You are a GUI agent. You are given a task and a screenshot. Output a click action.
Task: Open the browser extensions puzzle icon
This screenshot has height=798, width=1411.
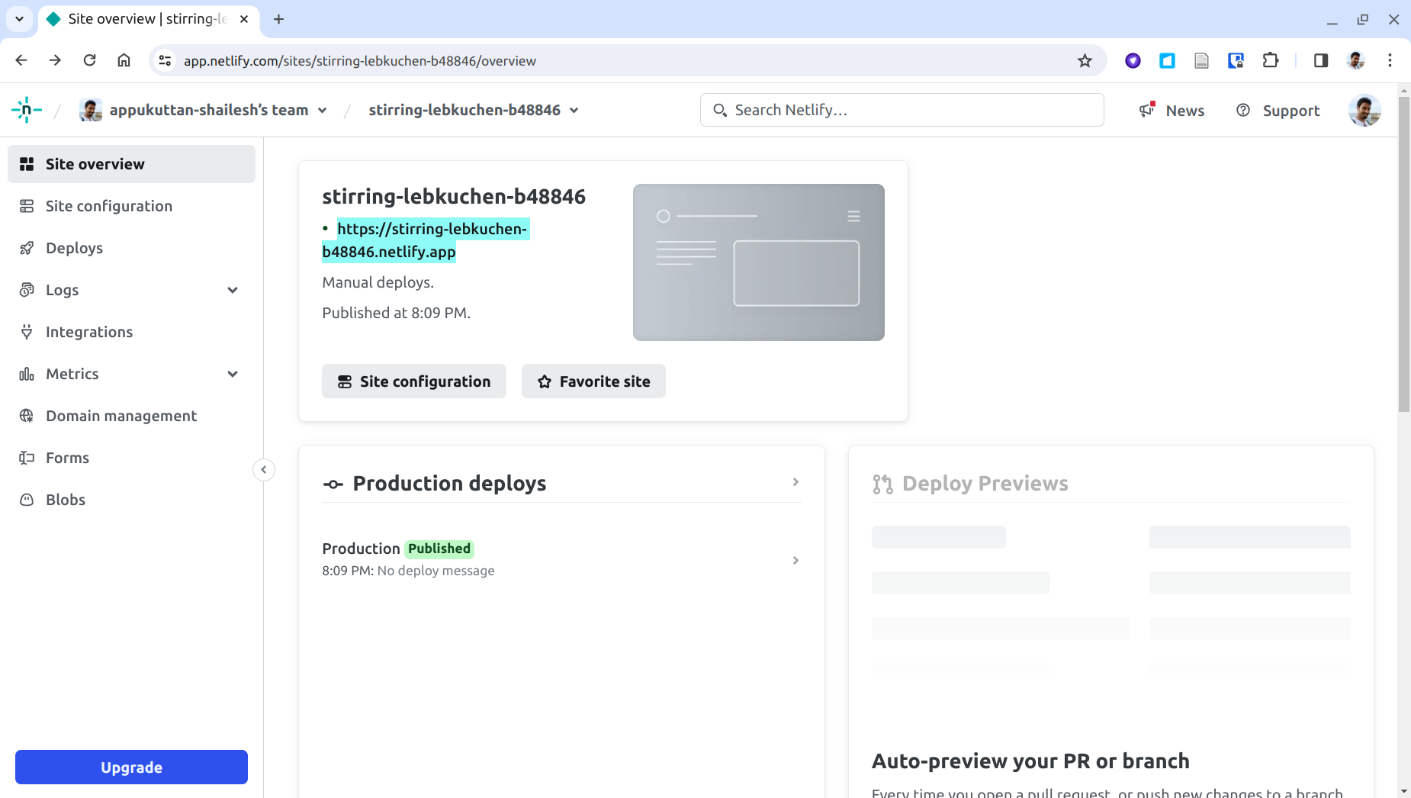coord(1271,60)
